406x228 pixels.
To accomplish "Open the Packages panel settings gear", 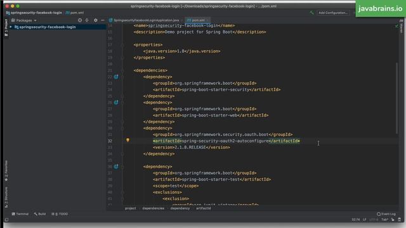I will [x=96, y=20].
